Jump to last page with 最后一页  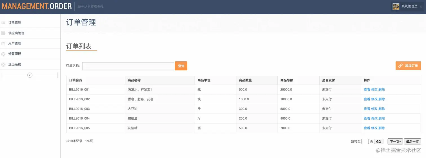[412, 141]
